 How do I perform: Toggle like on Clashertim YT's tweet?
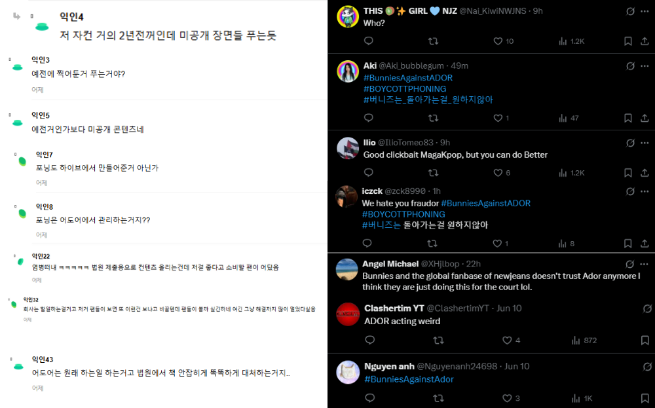point(507,341)
